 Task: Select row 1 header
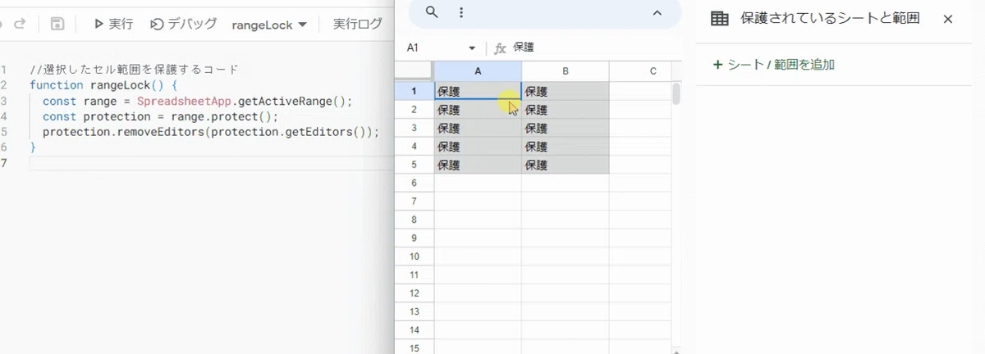[415, 91]
